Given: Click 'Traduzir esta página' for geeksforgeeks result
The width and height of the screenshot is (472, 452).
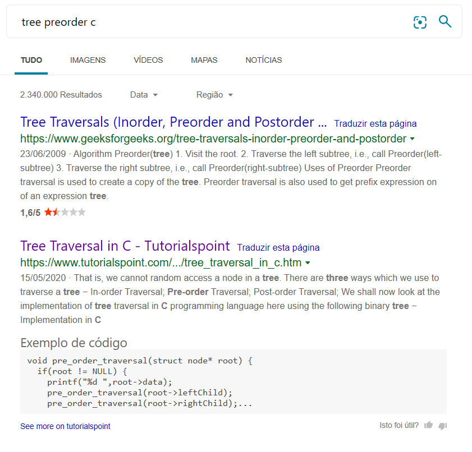Looking at the screenshot, I should tap(375, 123).
